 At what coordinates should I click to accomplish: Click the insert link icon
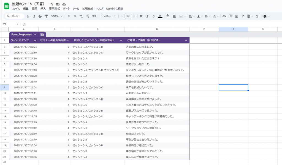coord(224,16)
